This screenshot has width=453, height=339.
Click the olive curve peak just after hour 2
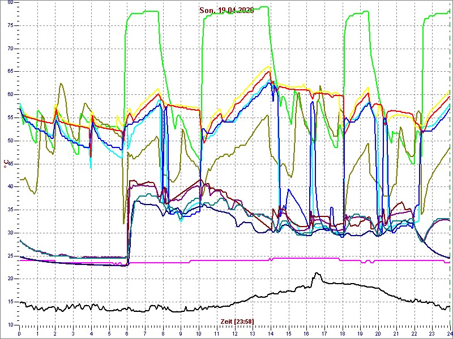click(x=61, y=84)
